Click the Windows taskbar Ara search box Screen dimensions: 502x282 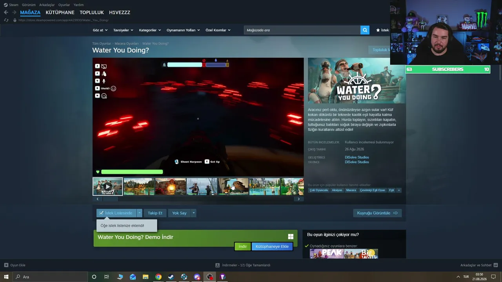50,277
